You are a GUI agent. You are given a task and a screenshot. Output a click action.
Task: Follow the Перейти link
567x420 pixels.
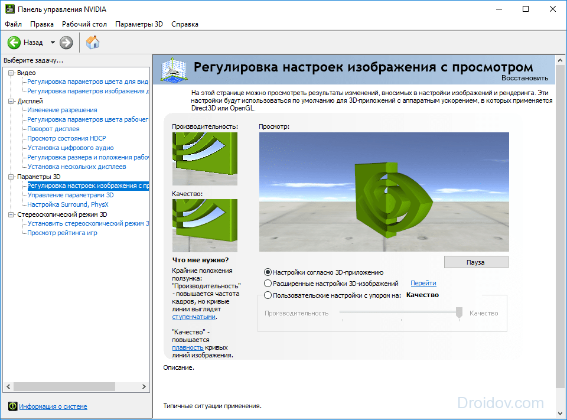tap(423, 284)
